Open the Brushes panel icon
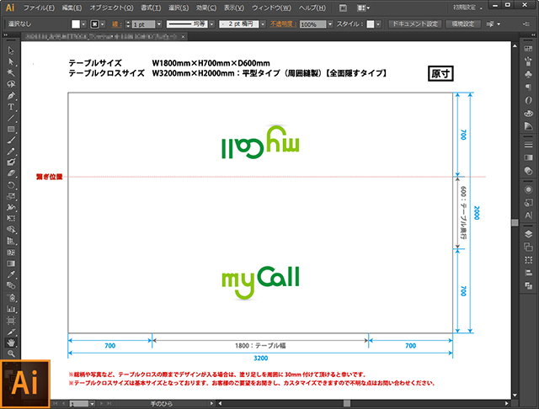Image resolution: width=539 pixels, height=409 pixels. point(528,61)
